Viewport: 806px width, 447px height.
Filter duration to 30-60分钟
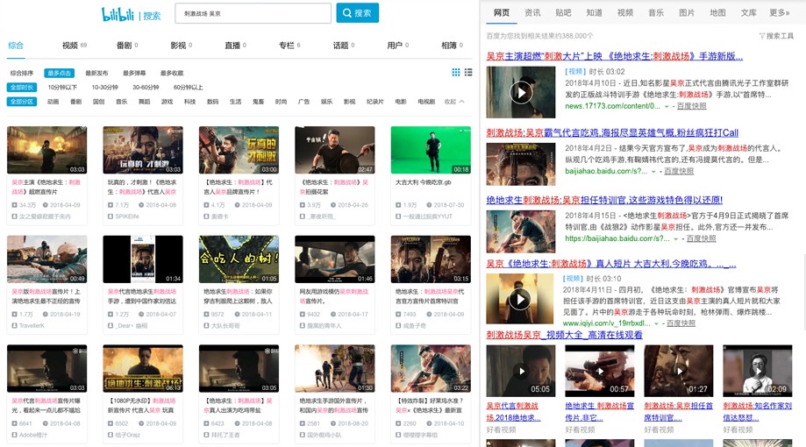[146, 88]
